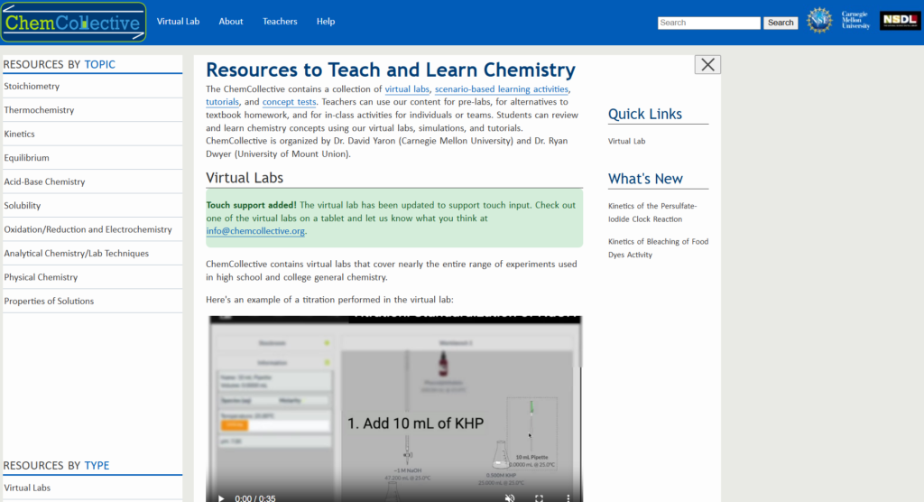The height and width of the screenshot is (502, 924).
Task: Open the Help menu item
Action: tap(325, 22)
